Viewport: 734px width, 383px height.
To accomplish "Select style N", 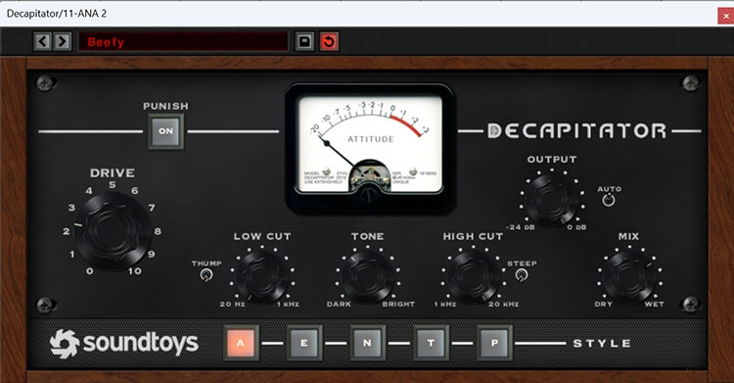I will pyautogui.click(x=367, y=343).
